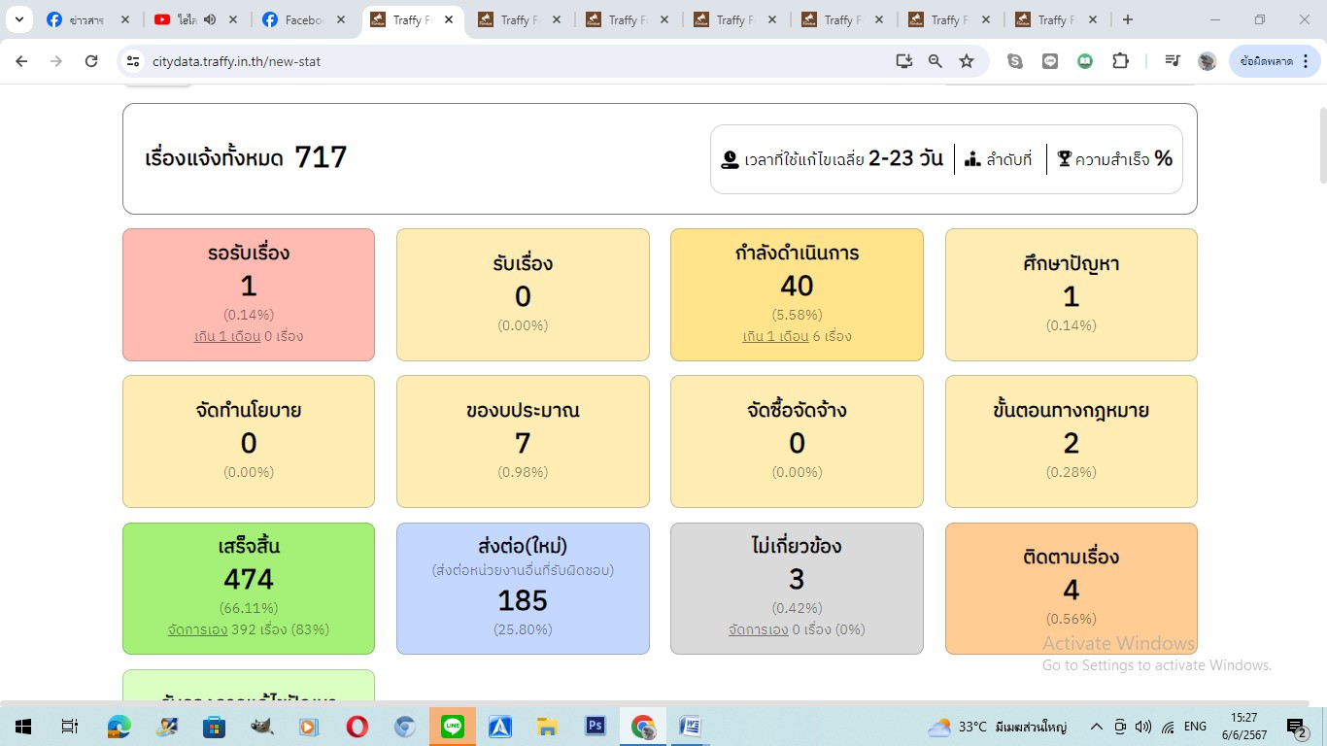
Task: Open the Skype extension icon
Action: click(x=1015, y=61)
